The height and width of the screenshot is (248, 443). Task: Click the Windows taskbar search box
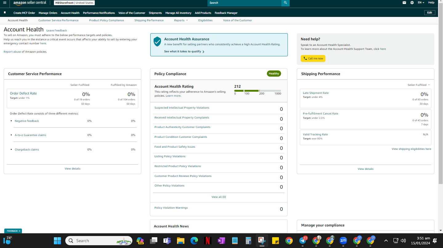click(99, 241)
